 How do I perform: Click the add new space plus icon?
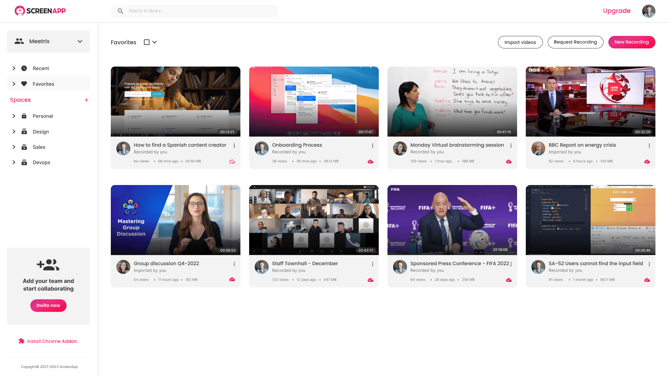(86, 100)
